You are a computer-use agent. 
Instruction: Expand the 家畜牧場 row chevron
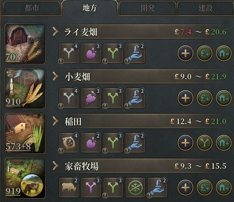point(55,166)
